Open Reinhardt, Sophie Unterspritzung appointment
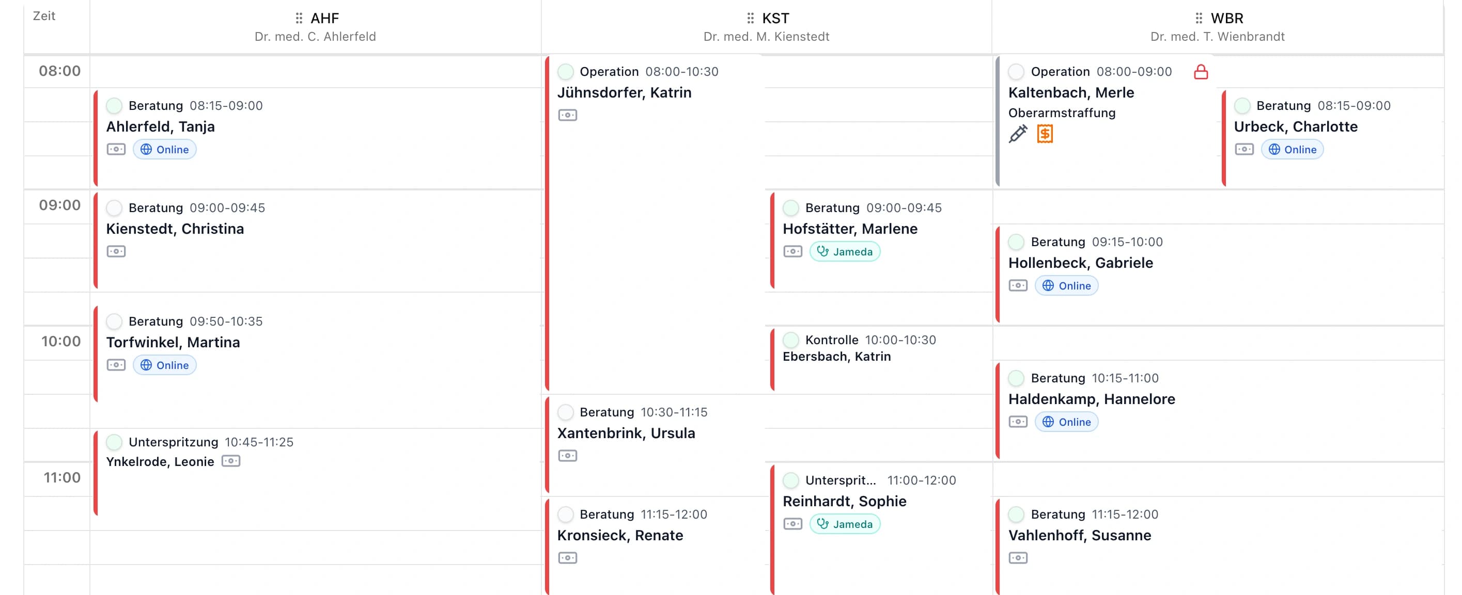Screen dimensions: 1462x595 (881, 529)
